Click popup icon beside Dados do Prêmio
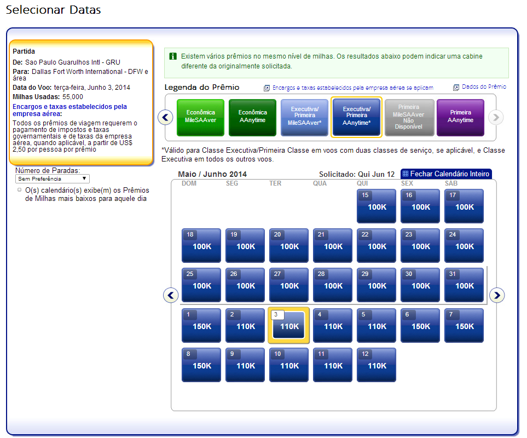Viewport: 527px width, 438px height. (456, 88)
